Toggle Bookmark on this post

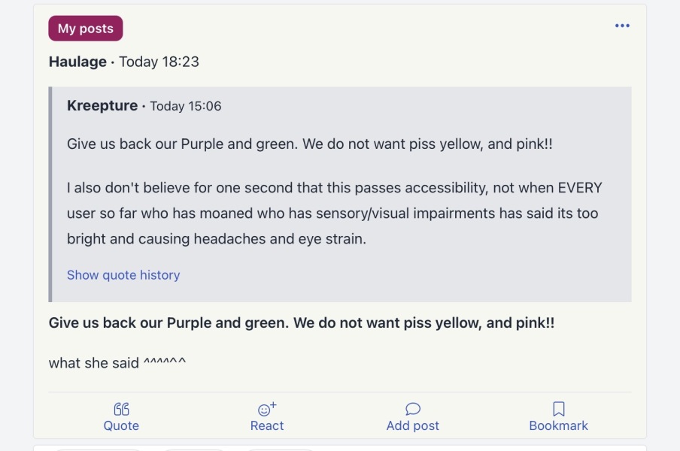558,416
